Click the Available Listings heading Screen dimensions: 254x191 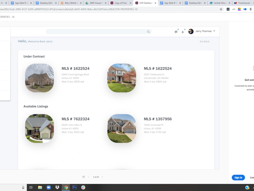pos(36,106)
